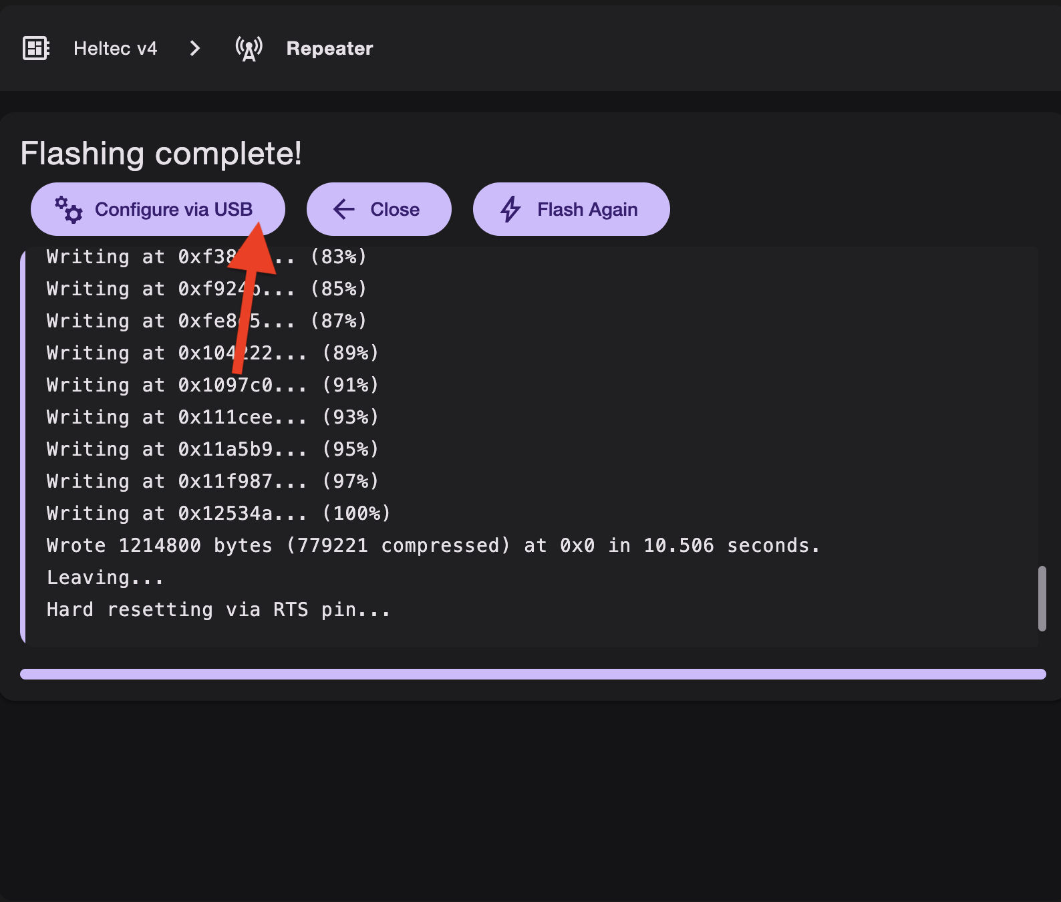Click the Flashing complete! heading
Image resolution: width=1061 pixels, height=902 pixels.
pos(161,154)
